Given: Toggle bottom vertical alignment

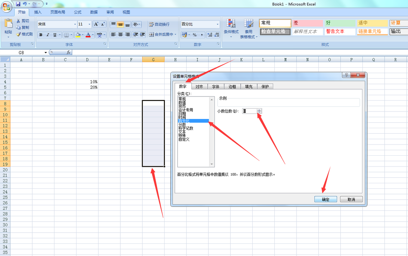Looking at the screenshot, I should 128,24.
